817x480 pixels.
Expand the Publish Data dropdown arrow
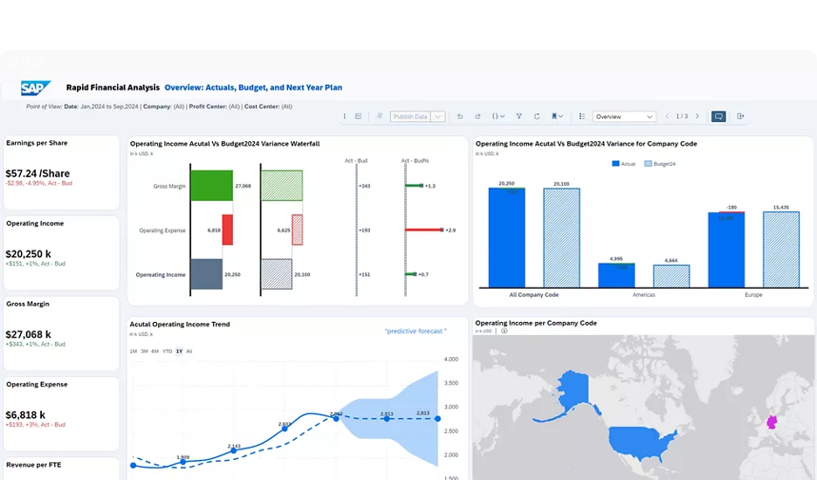(x=438, y=116)
